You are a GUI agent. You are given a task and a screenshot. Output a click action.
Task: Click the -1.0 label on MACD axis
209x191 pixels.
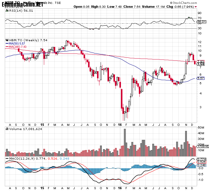point(201,180)
